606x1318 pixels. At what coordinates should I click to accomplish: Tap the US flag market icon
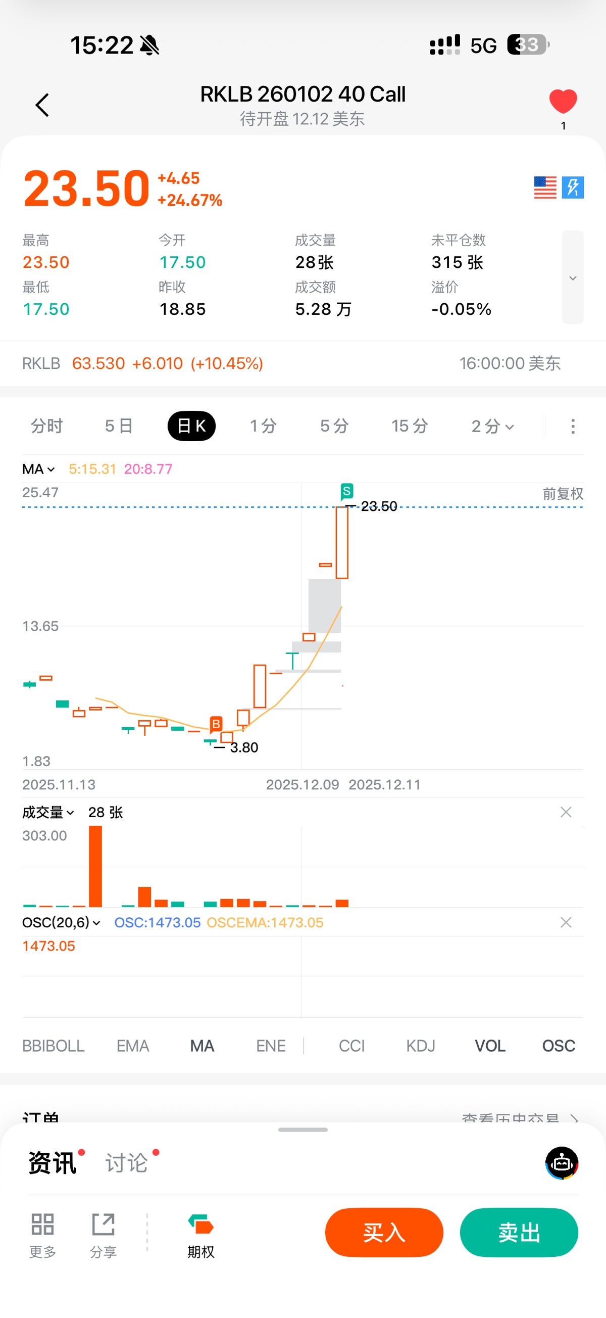[544, 187]
